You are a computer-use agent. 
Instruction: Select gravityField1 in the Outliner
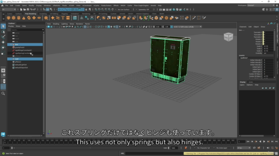[x=20, y=47]
